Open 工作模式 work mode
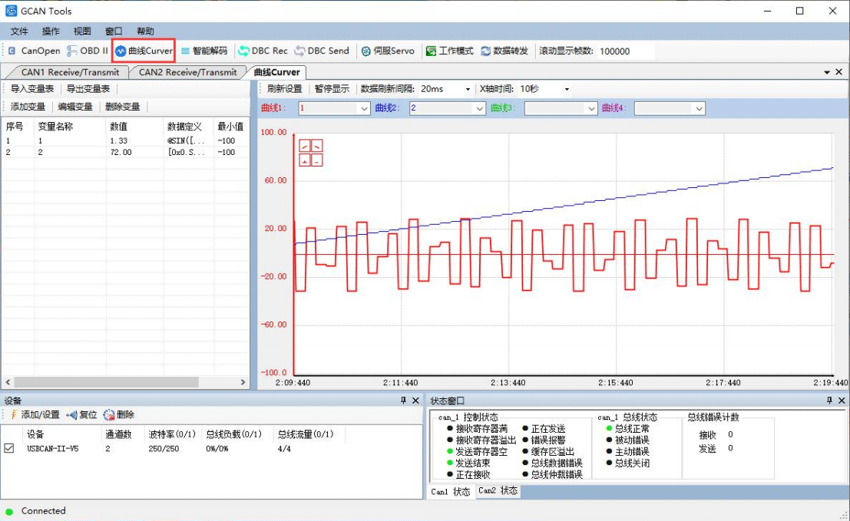Screen dimensions: 850x521 449,51
